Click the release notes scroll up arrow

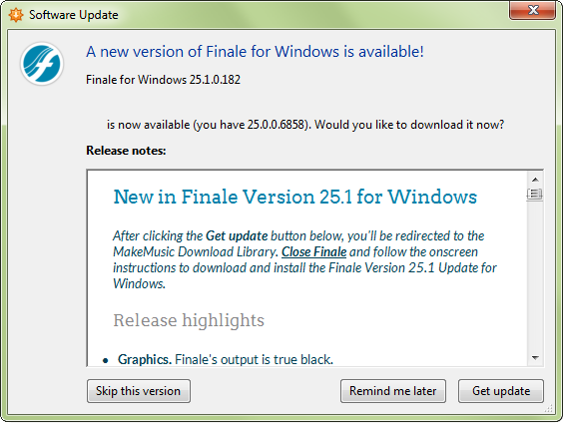click(x=535, y=180)
